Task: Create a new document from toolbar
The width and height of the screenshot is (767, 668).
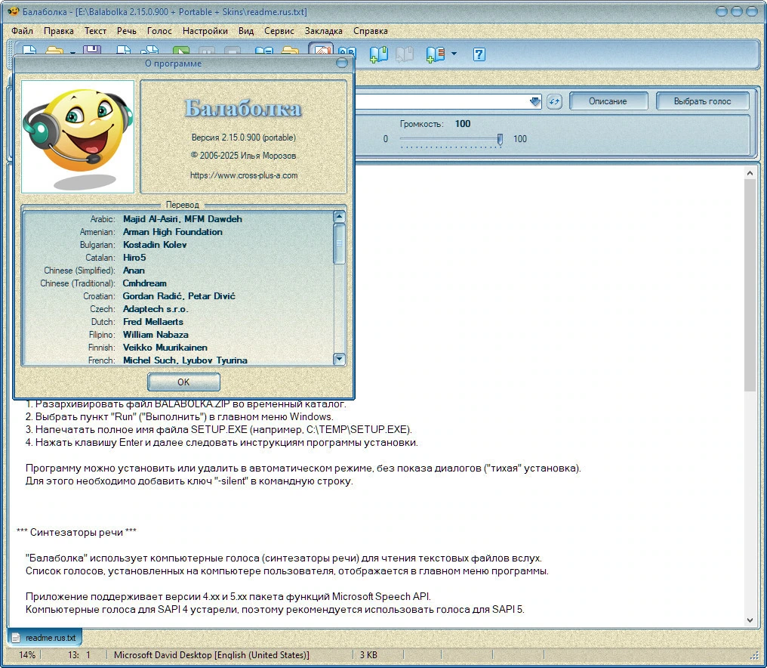Action: click(x=29, y=51)
